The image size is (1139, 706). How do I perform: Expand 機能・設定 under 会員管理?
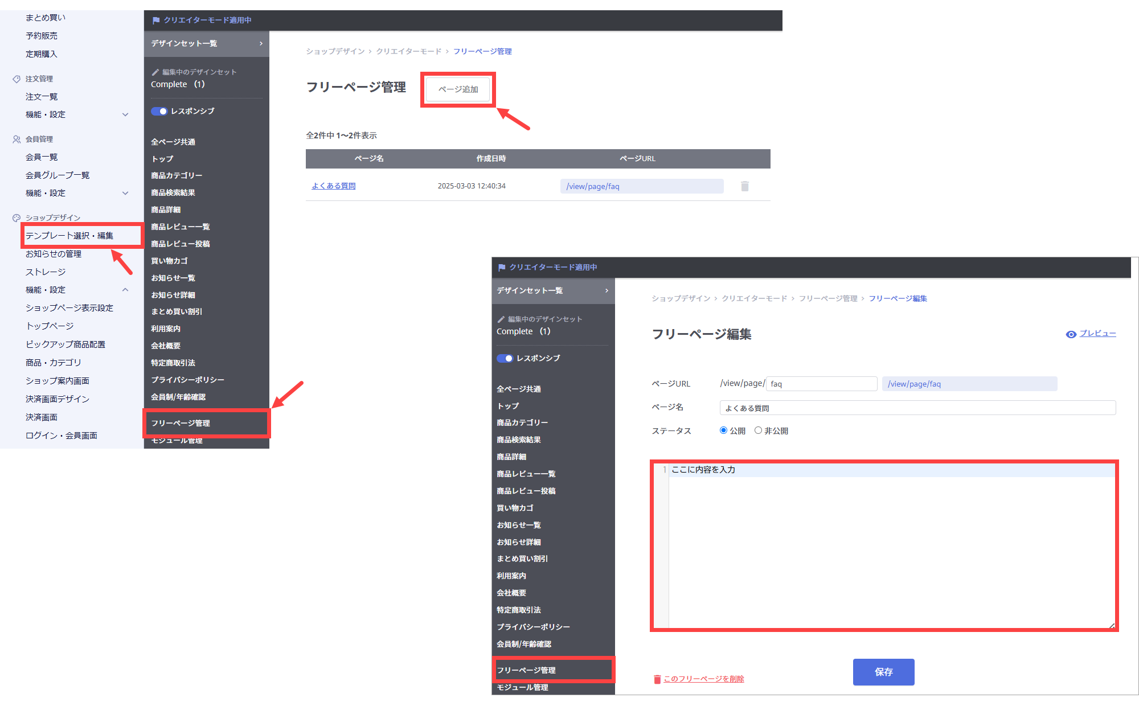(x=125, y=193)
